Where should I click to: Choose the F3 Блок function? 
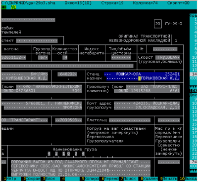pos(49,179)
